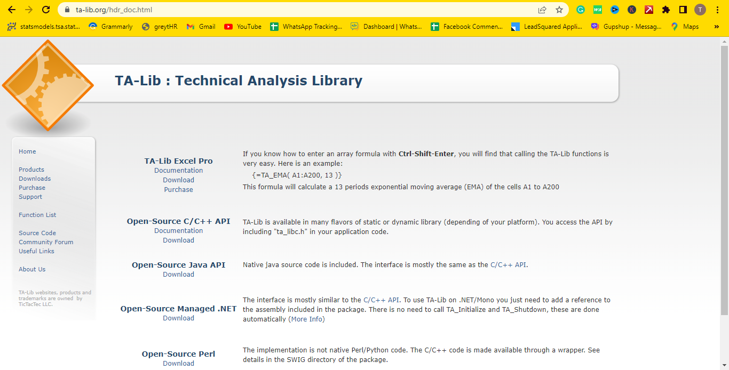The width and height of the screenshot is (729, 370).
Task: Open Useful Links in the sidebar
Action: click(x=36, y=251)
